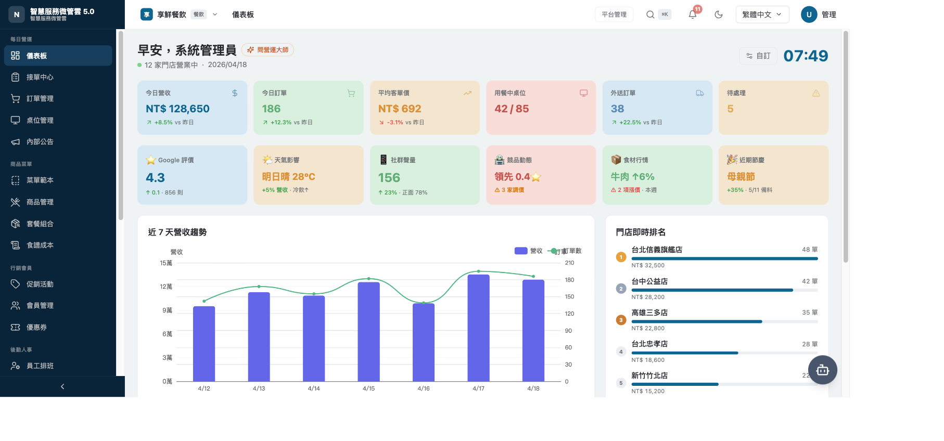
Task: Click the user avatar U
Action: pos(809,15)
